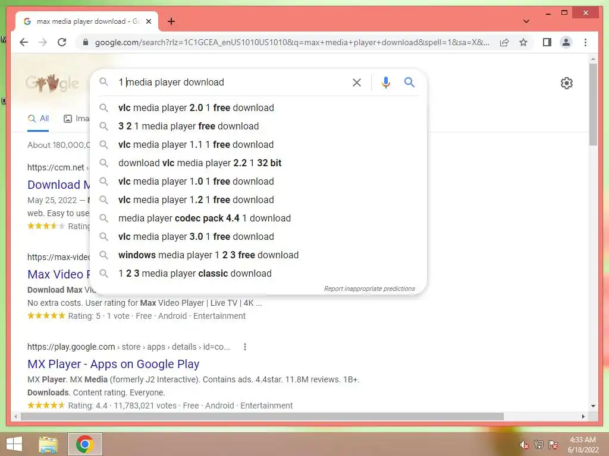Open File Explorer from the taskbar
609x456 pixels.
(x=48, y=444)
